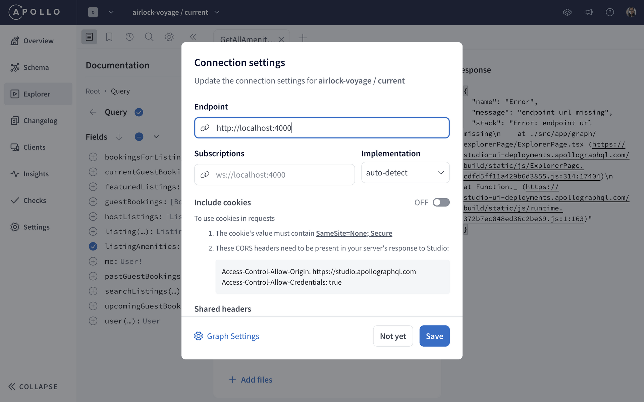Open Insights in the sidebar

[36, 174]
